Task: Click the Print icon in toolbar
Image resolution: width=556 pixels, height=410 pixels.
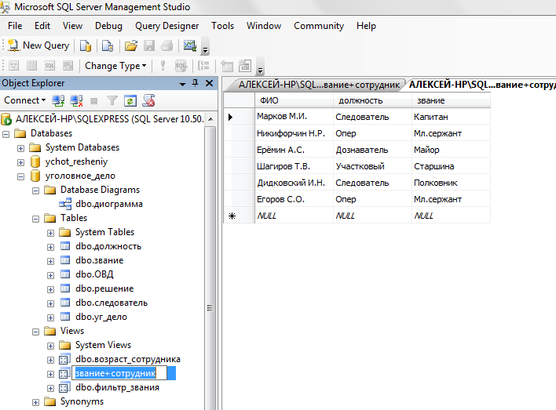Action: pyautogui.click(x=166, y=45)
